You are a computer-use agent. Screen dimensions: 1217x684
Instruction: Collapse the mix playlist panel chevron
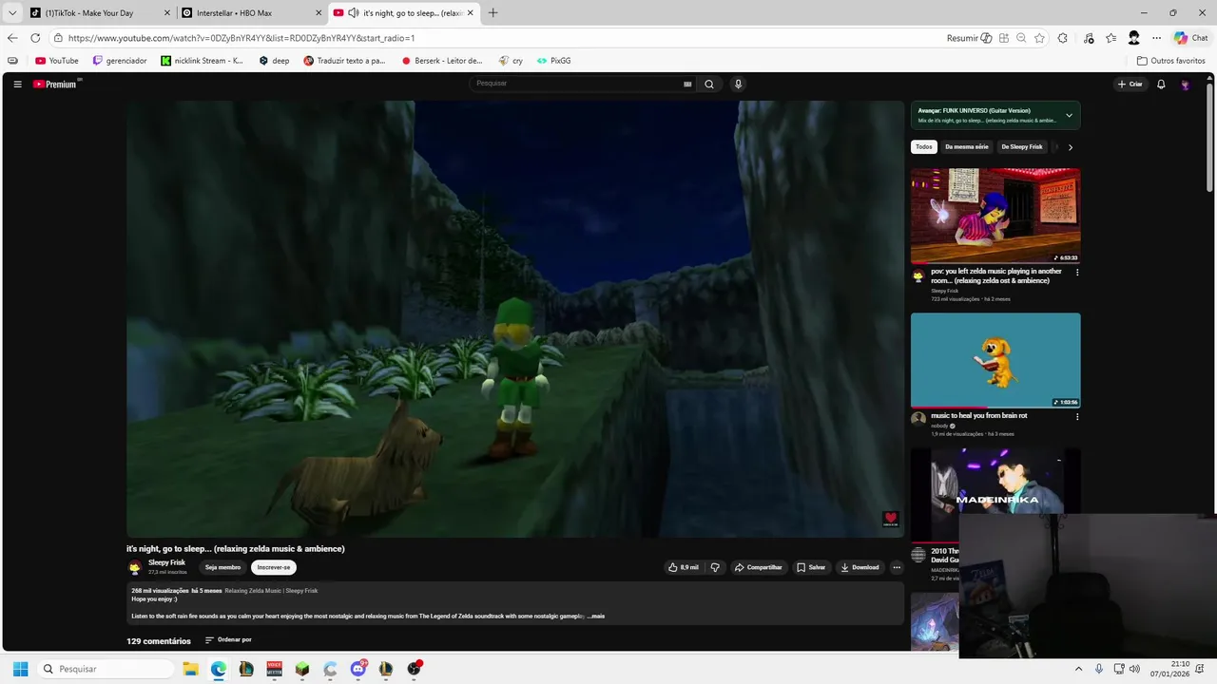[x=1069, y=115]
